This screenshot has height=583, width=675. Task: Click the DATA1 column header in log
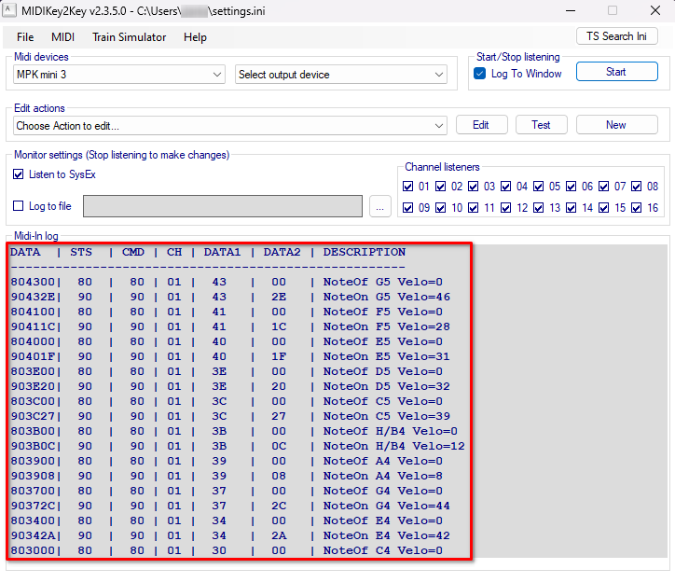pos(222,252)
